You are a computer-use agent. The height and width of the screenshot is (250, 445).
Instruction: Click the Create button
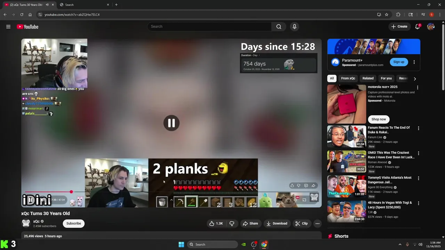pyautogui.click(x=399, y=27)
